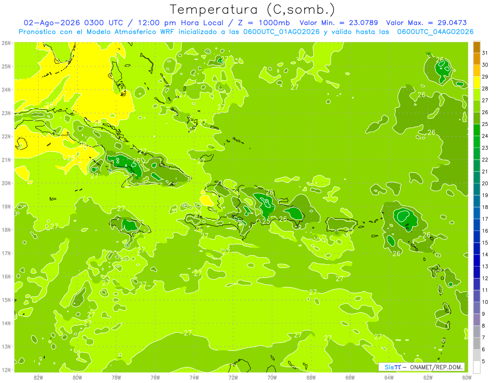
Task: Click the '0600UTC_04AGO2026' valid-until time
Action: (435, 32)
